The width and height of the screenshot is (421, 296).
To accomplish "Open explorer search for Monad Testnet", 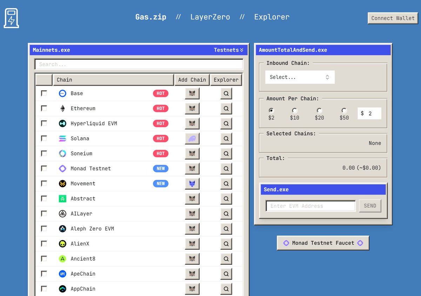I will pyautogui.click(x=226, y=169).
